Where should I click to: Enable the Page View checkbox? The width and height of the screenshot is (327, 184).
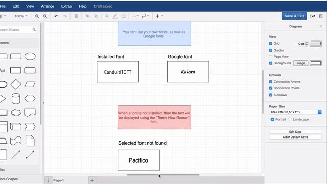pos(271,57)
